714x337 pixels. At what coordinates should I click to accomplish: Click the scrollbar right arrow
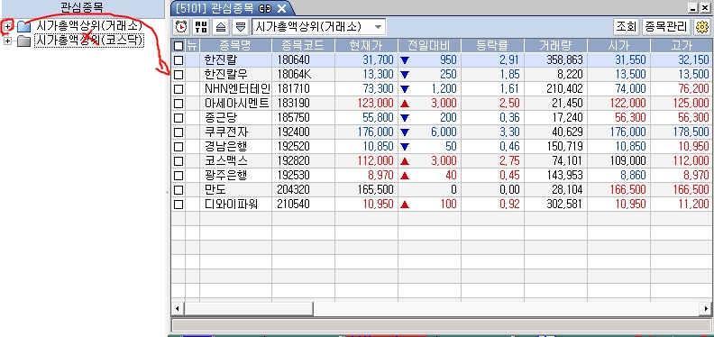pos(705,309)
